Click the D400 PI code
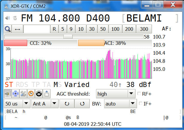The image size is (184, 130). tap(98, 18)
